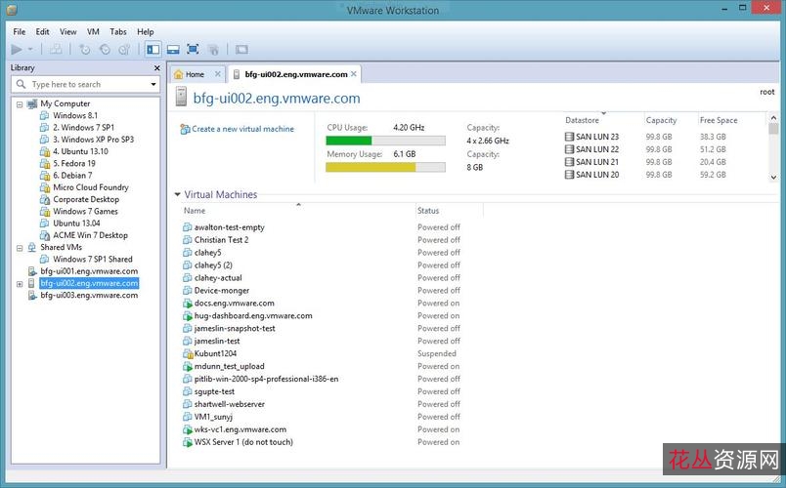Click the Shared VMs icon
Image resolution: width=786 pixels, height=488 pixels.
32,247
